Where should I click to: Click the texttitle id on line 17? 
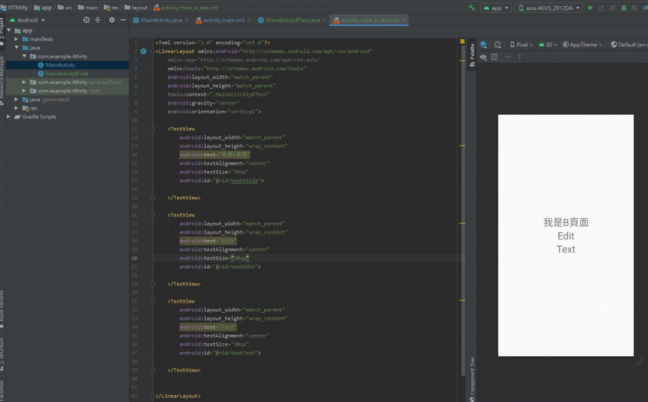244,180
